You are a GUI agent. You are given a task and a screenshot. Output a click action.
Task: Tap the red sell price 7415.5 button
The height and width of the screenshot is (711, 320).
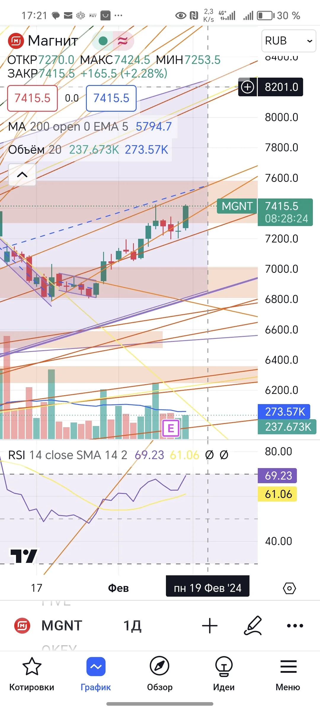pyautogui.click(x=32, y=98)
